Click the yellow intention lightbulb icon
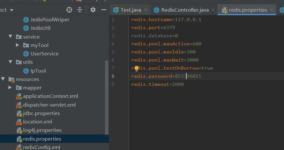This screenshot has height=150, width=284. [137, 68]
